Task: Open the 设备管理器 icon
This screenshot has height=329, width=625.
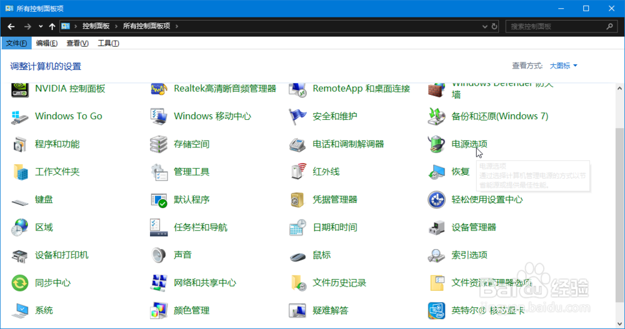Action: 436,227
